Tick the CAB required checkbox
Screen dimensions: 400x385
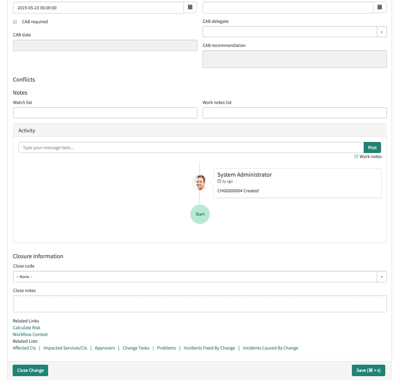click(x=15, y=22)
